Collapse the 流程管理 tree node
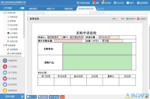 coord(4,45)
